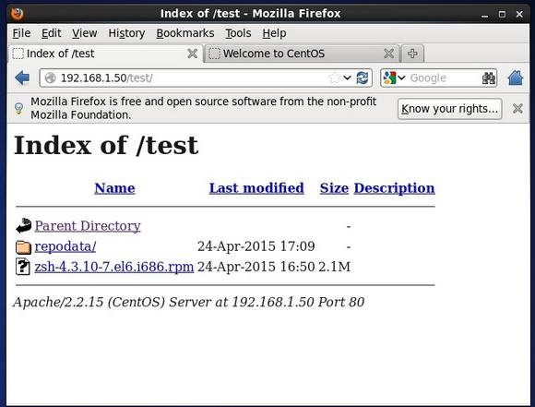Viewport: 535px width, 407px height.
Task: Click the repodata folder icon
Action: (23, 246)
